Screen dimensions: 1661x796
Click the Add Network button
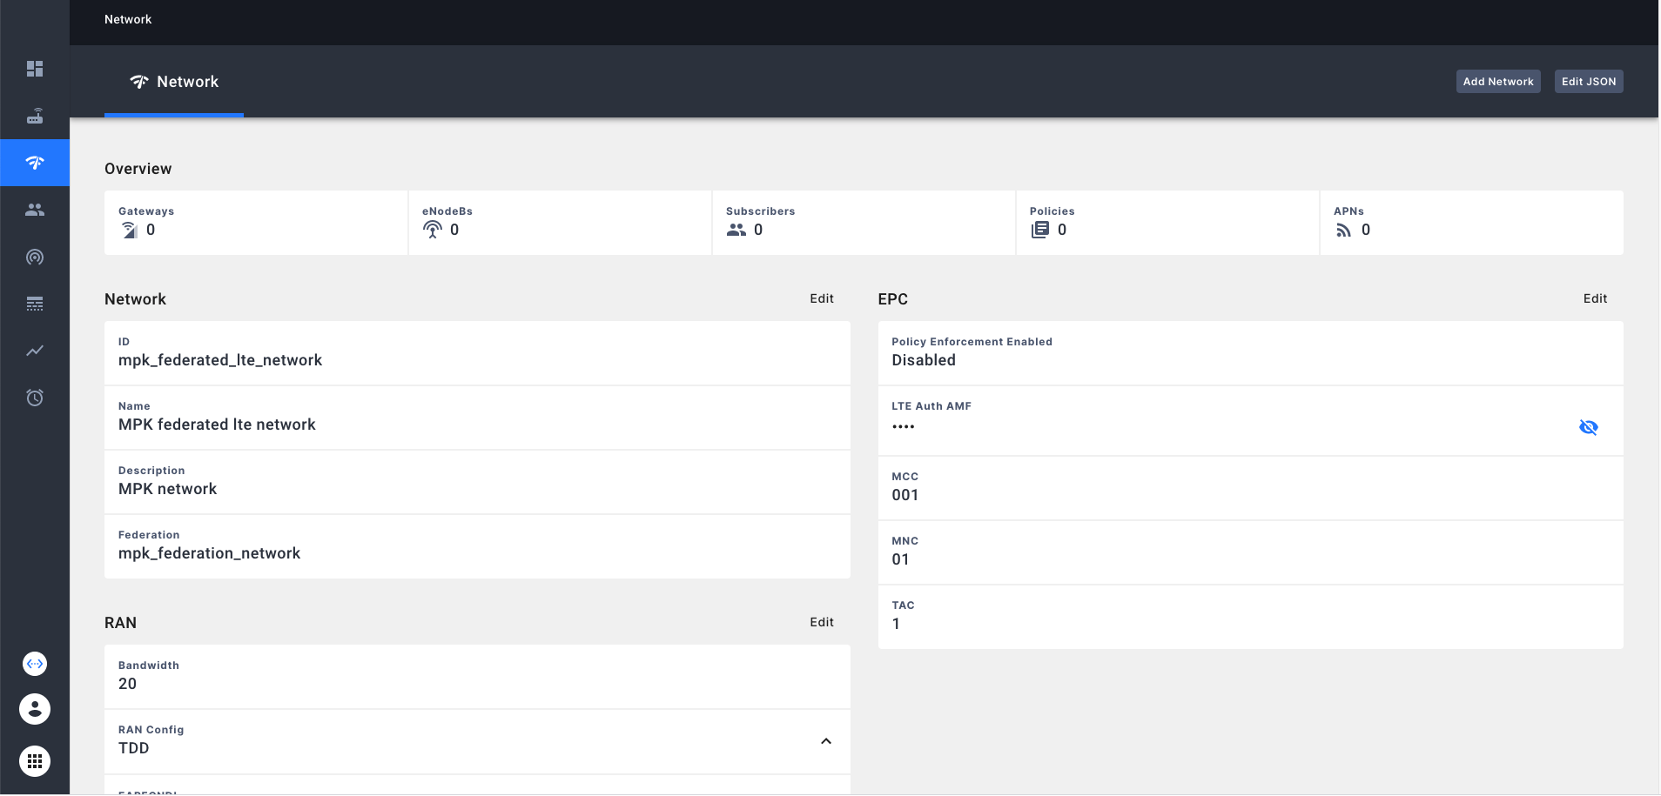click(1497, 82)
